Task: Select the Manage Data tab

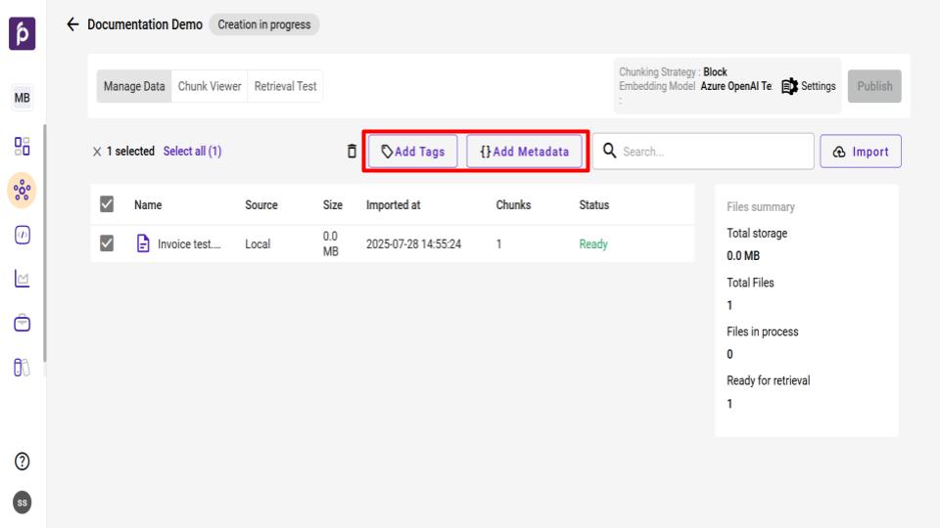Action: click(x=135, y=86)
